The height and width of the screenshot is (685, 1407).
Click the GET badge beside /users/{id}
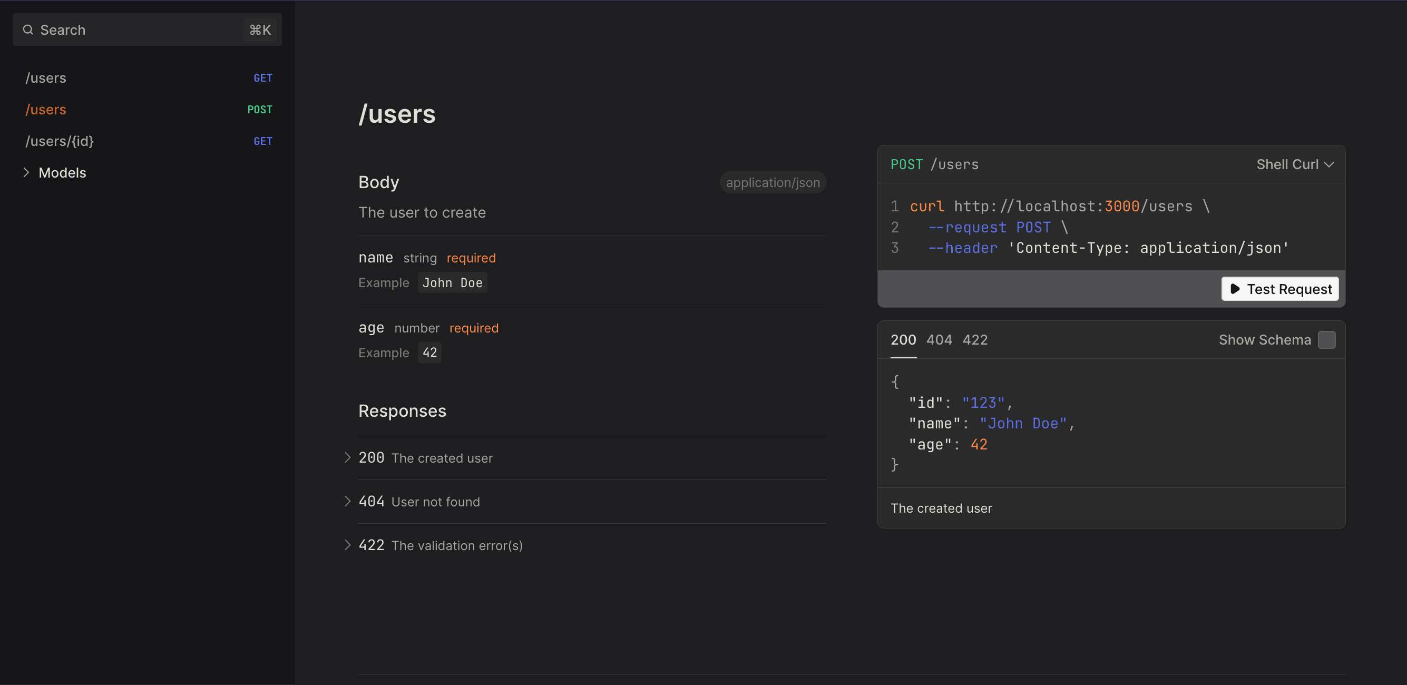tap(263, 142)
